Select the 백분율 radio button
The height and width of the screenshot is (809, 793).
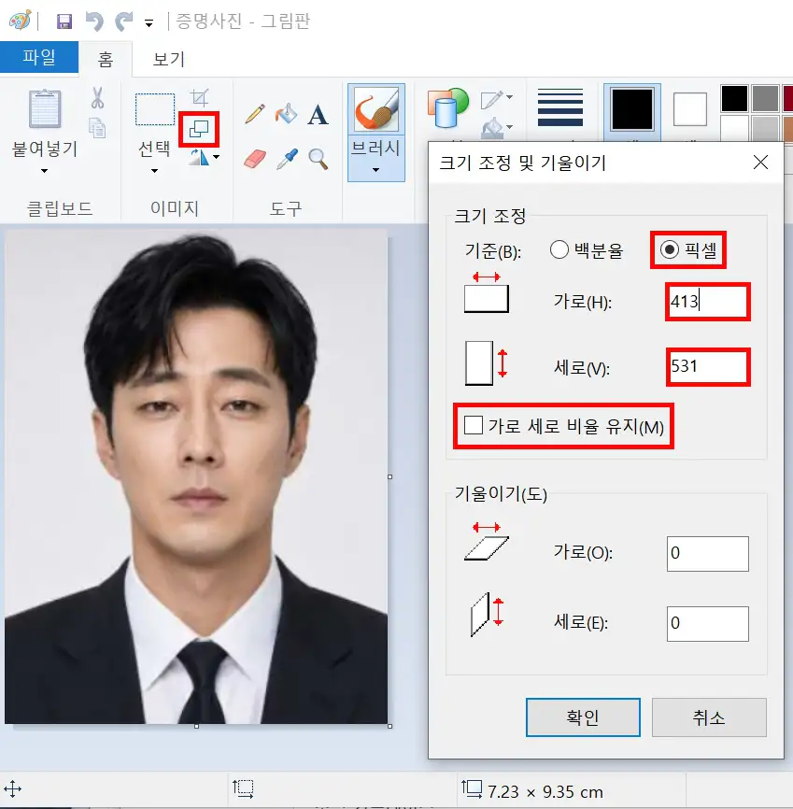(559, 250)
